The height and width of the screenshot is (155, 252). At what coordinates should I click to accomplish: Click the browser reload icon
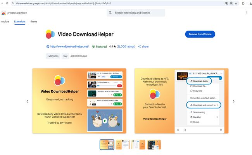point(7,3)
